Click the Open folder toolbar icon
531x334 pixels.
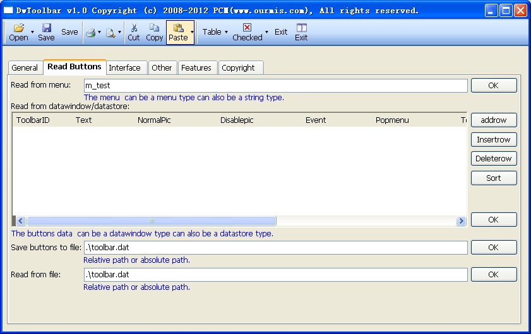[19, 28]
